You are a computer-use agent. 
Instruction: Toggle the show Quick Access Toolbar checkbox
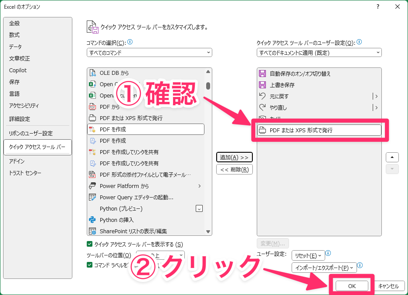point(90,244)
